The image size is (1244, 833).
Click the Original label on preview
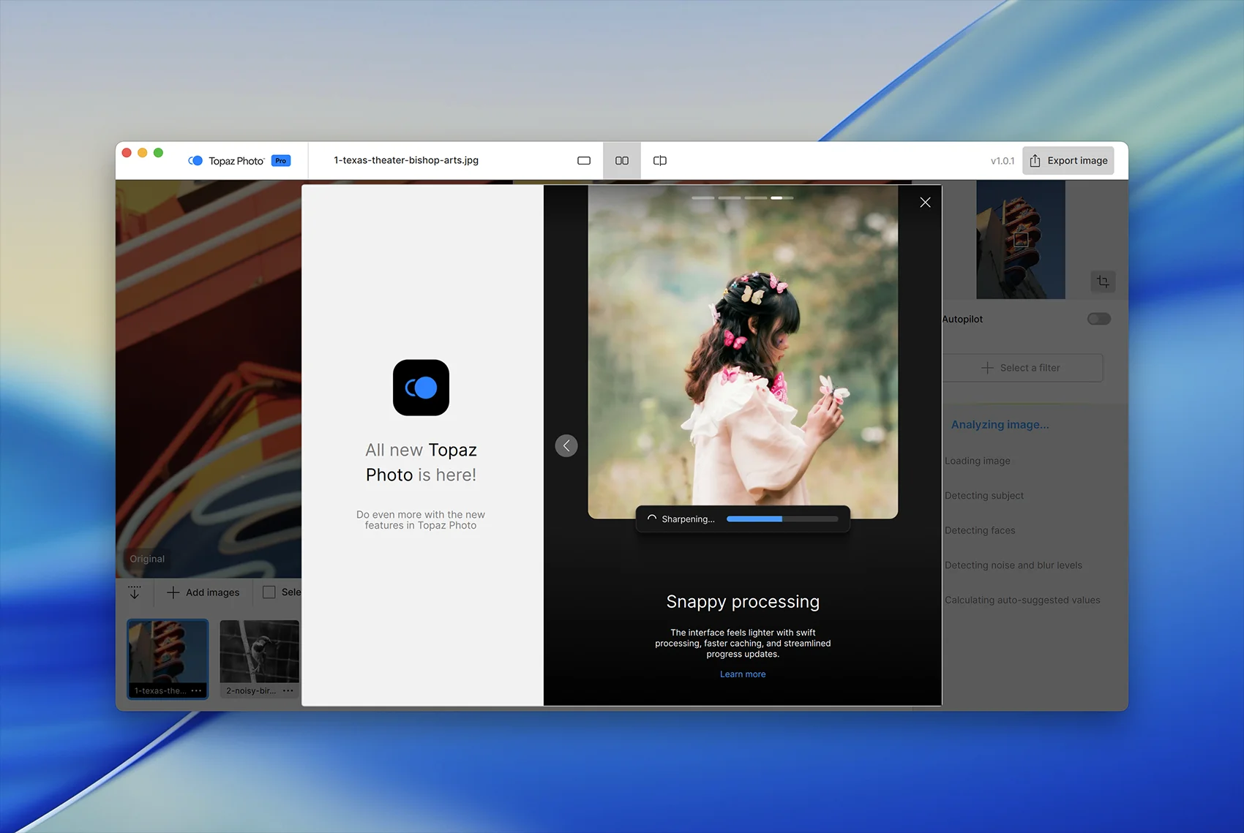point(147,559)
